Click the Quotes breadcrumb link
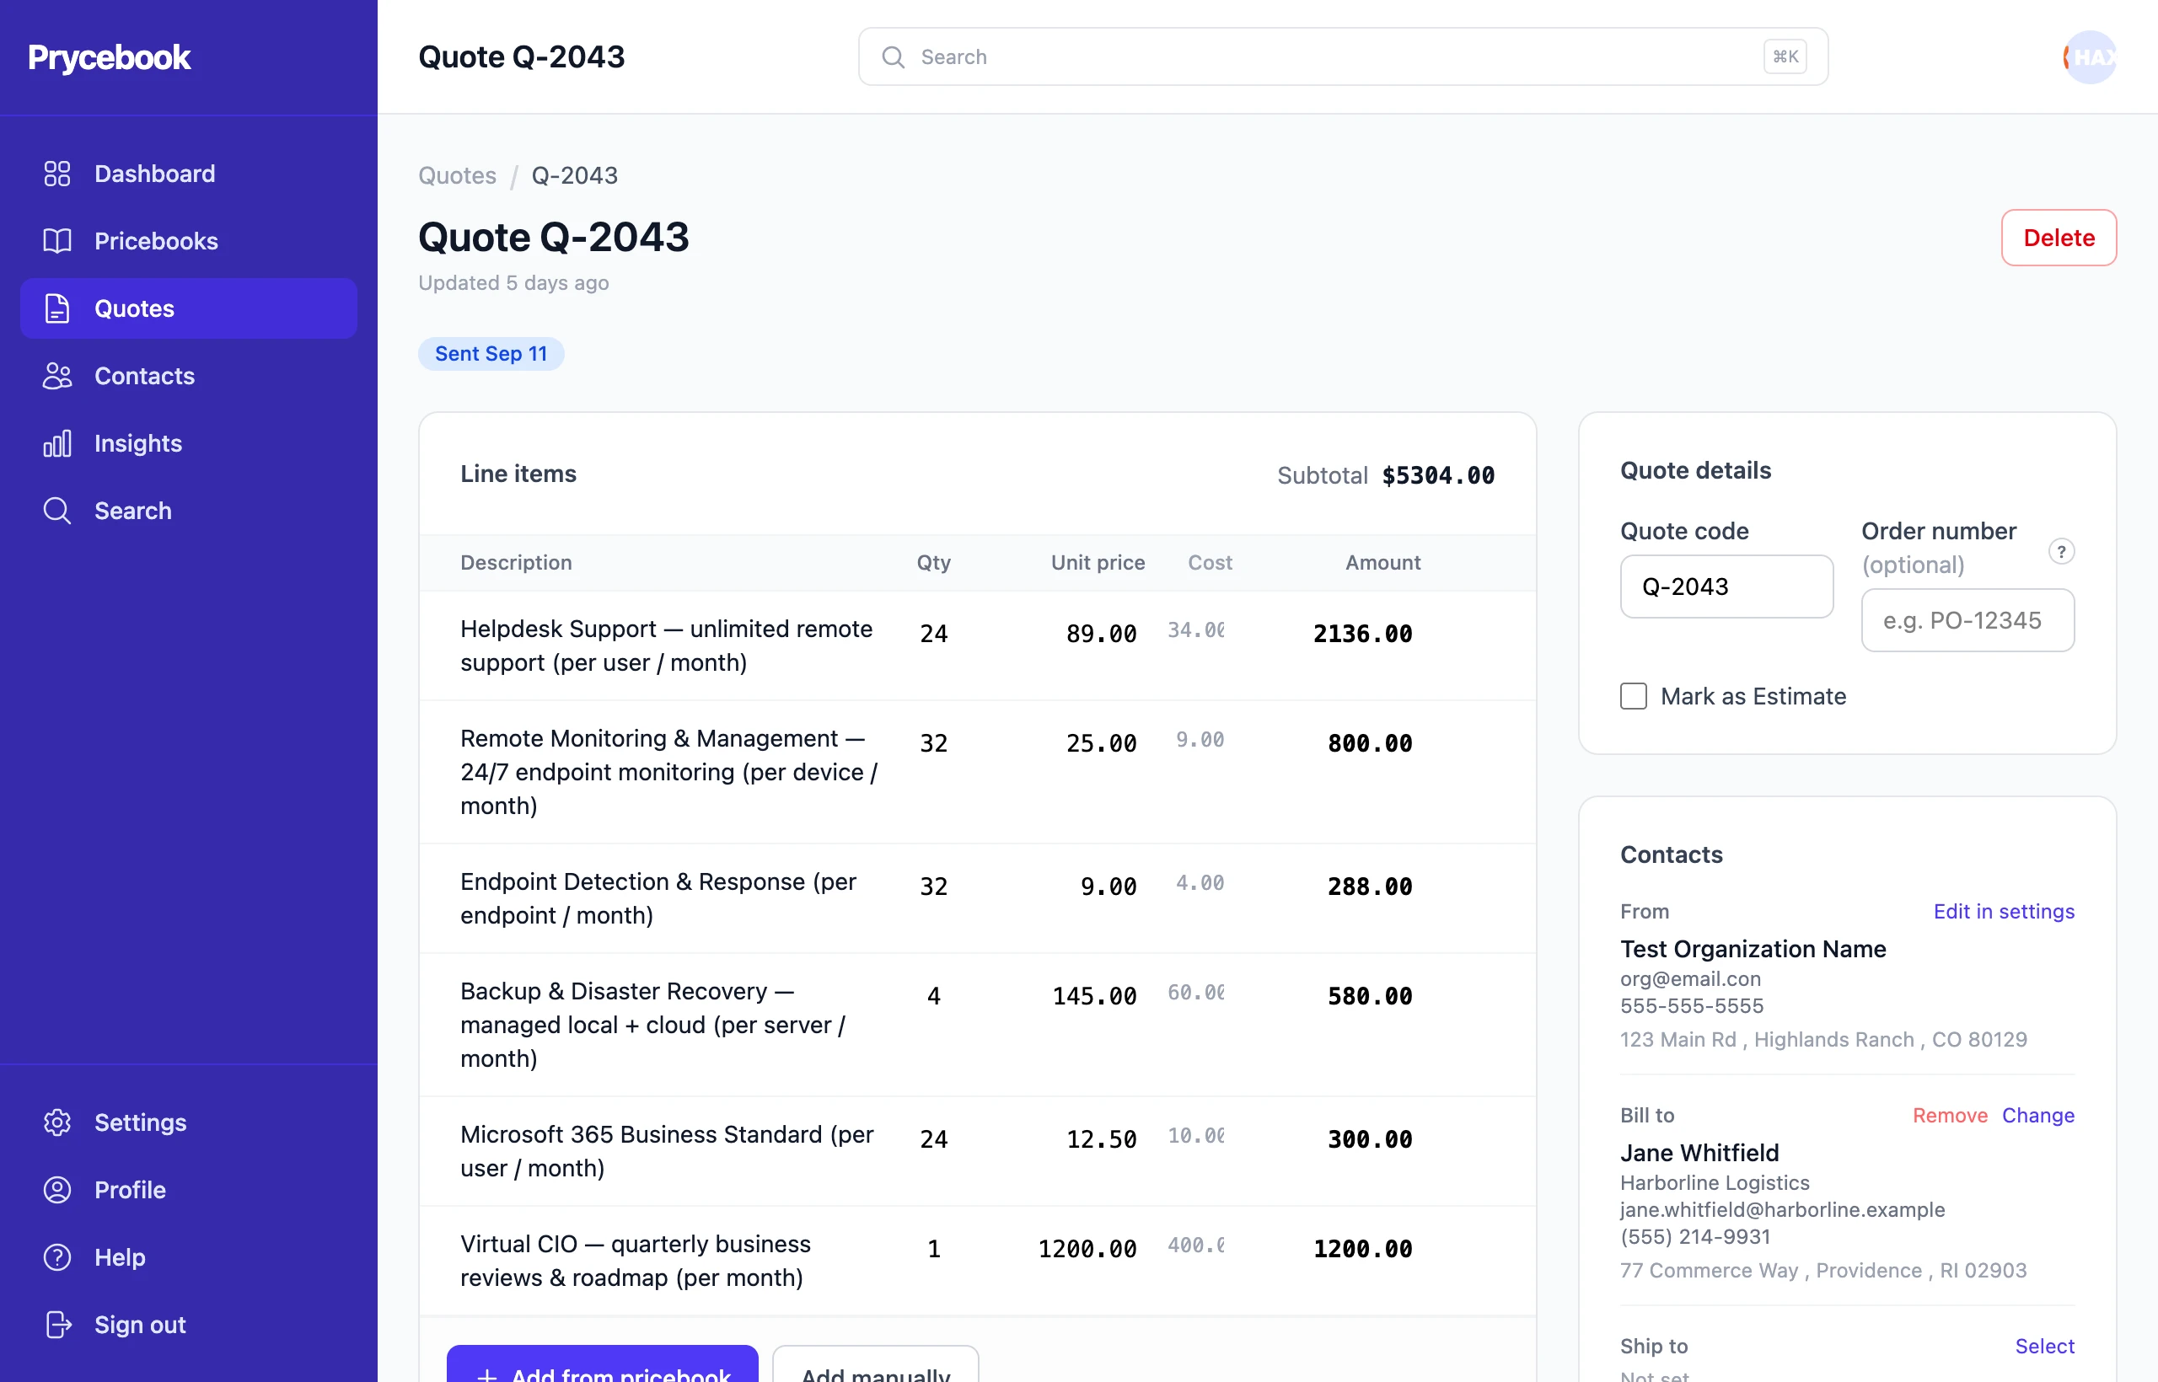 tap(457, 175)
